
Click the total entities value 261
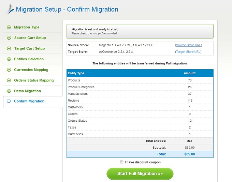(190, 141)
